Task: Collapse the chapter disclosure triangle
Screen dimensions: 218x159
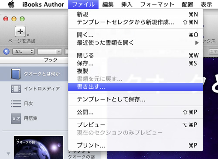Action: click(x=8, y=154)
